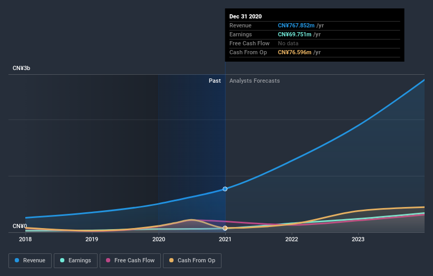Click the Revenue row label in tooltip
This screenshot has height=276, width=433.
(240, 25)
